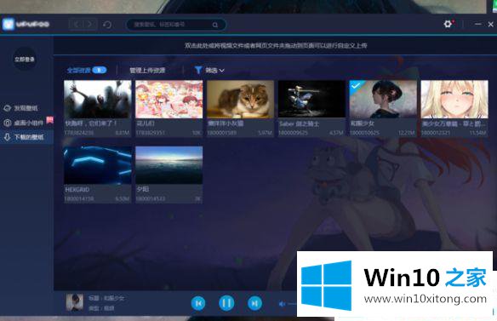Click the 懒洋洋小灰猫 title text

(226, 123)
